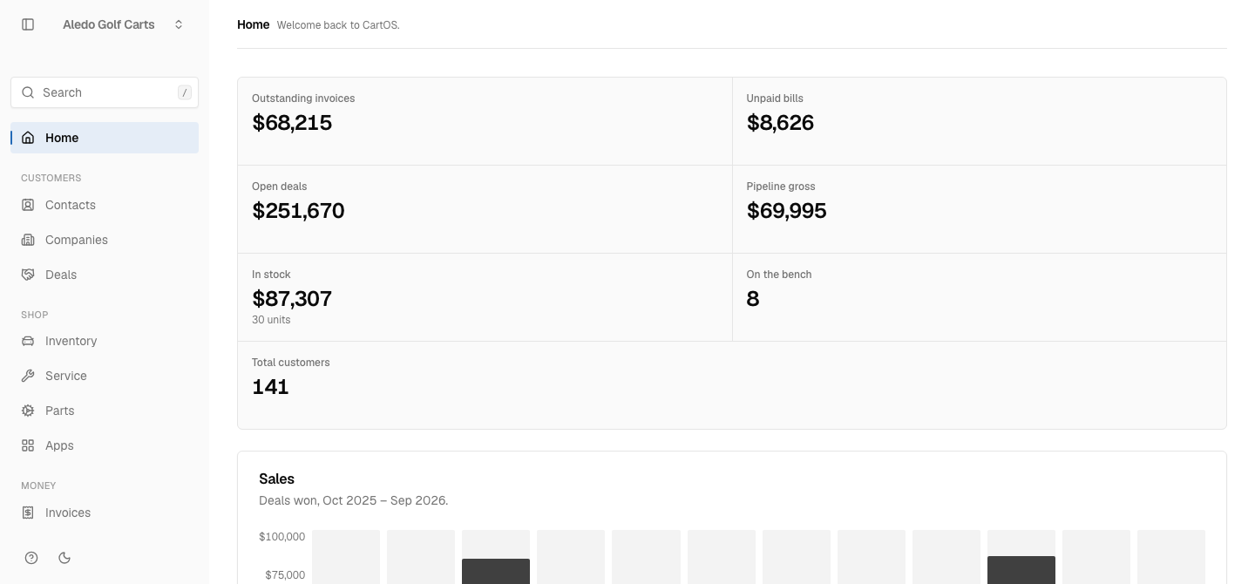Collapse the sidebar panel icon
The width and height of the screenshot is (1255, 584).
tap(28, 24)
